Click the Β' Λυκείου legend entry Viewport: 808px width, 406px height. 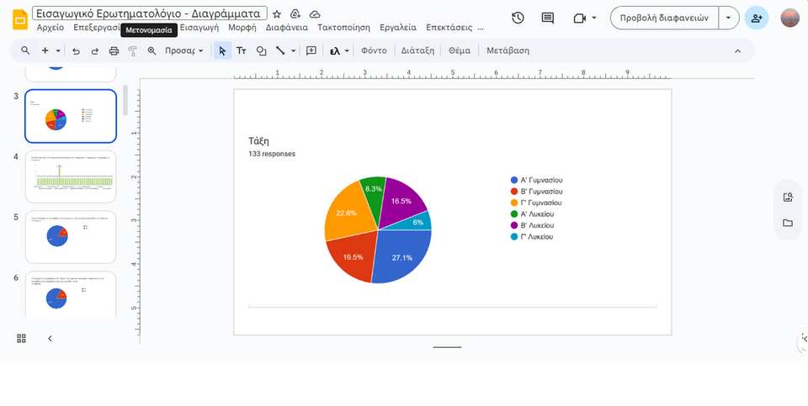tap(532, 225)
